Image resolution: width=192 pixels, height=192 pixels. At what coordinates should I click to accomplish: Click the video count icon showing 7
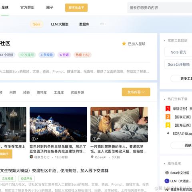[34, 139]
